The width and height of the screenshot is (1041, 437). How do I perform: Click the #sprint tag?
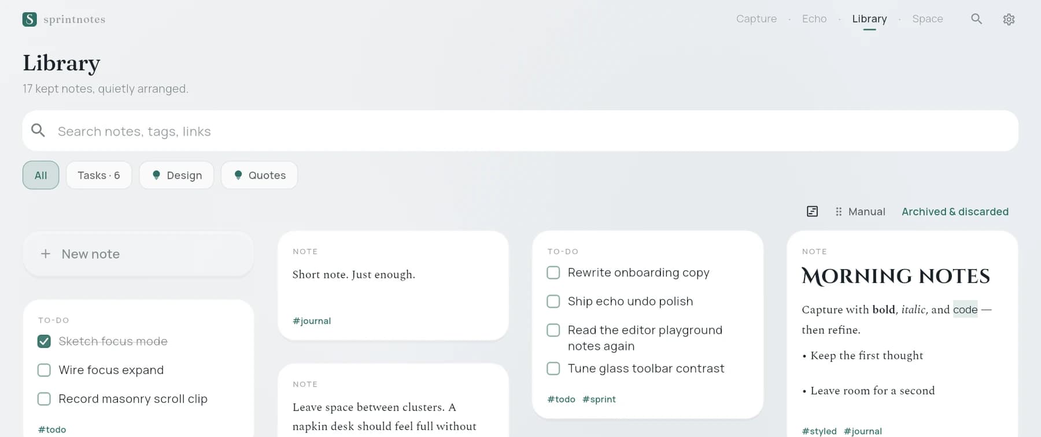(599, 399)
